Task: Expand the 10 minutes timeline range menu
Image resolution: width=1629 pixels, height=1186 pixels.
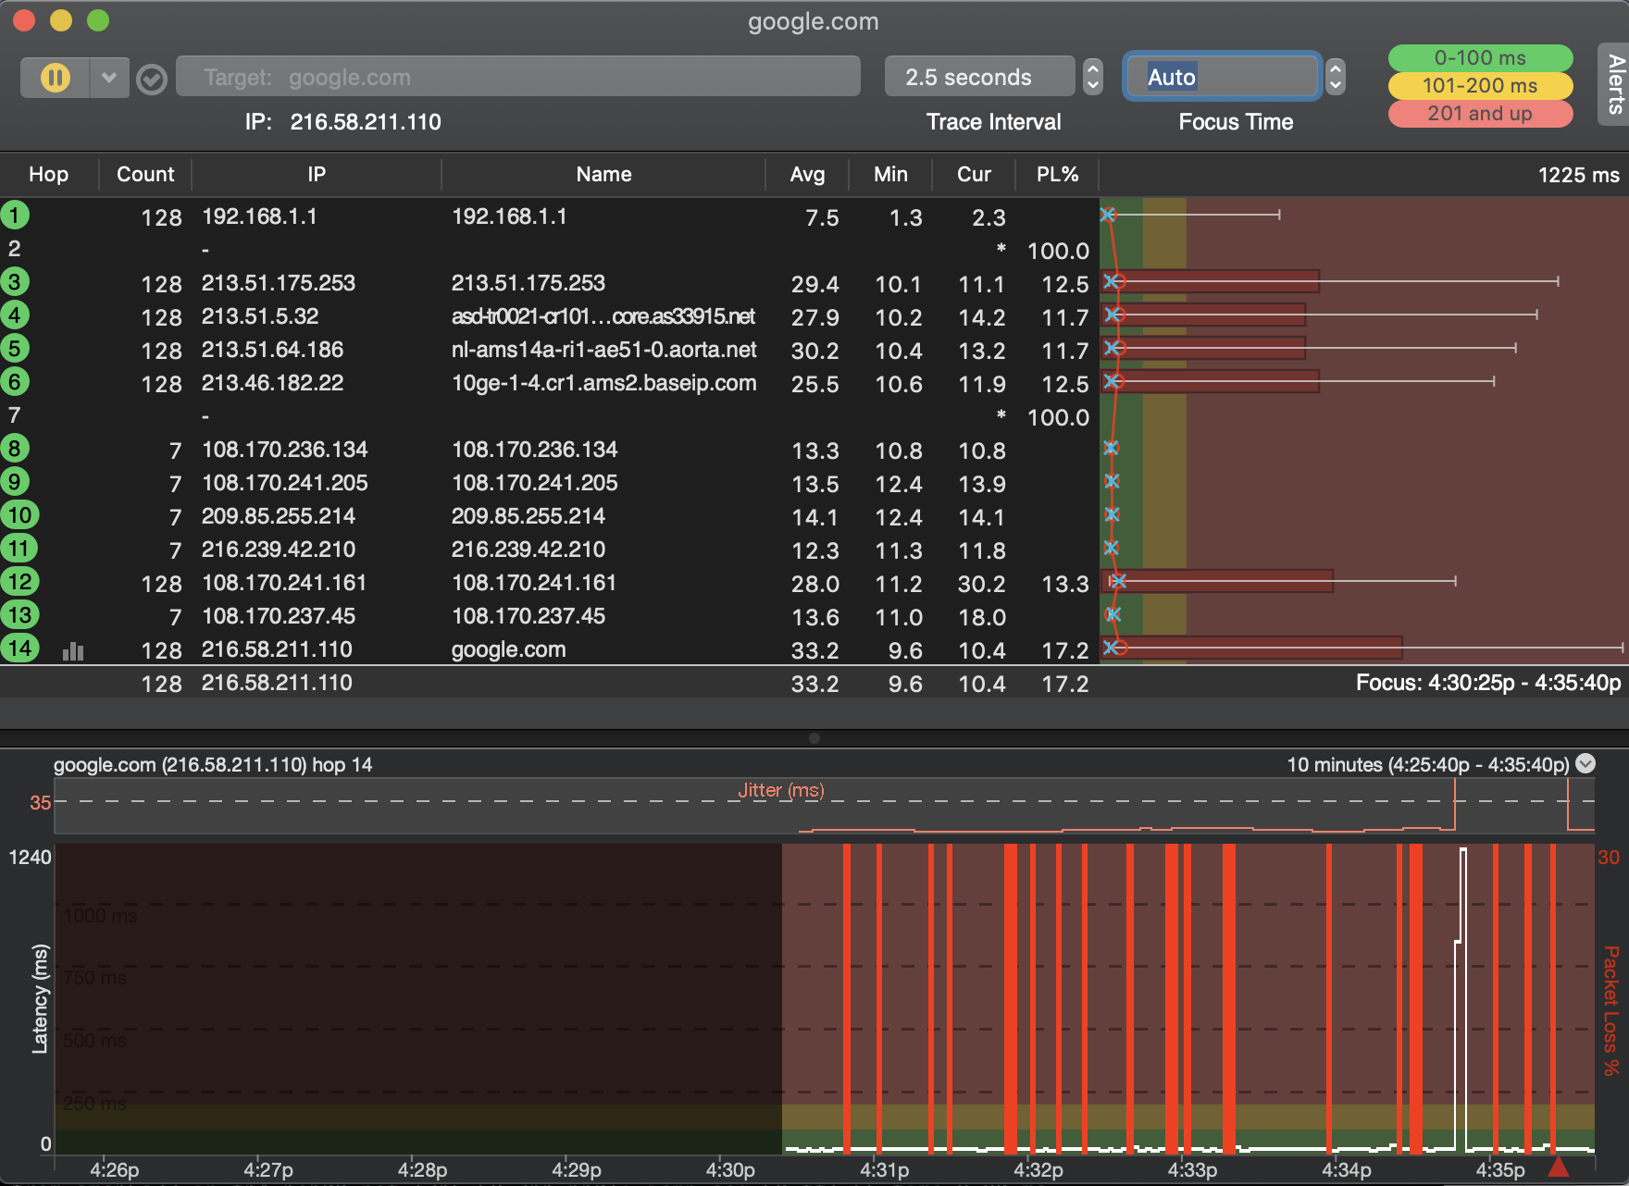Action: click(x=1585, y=763)
